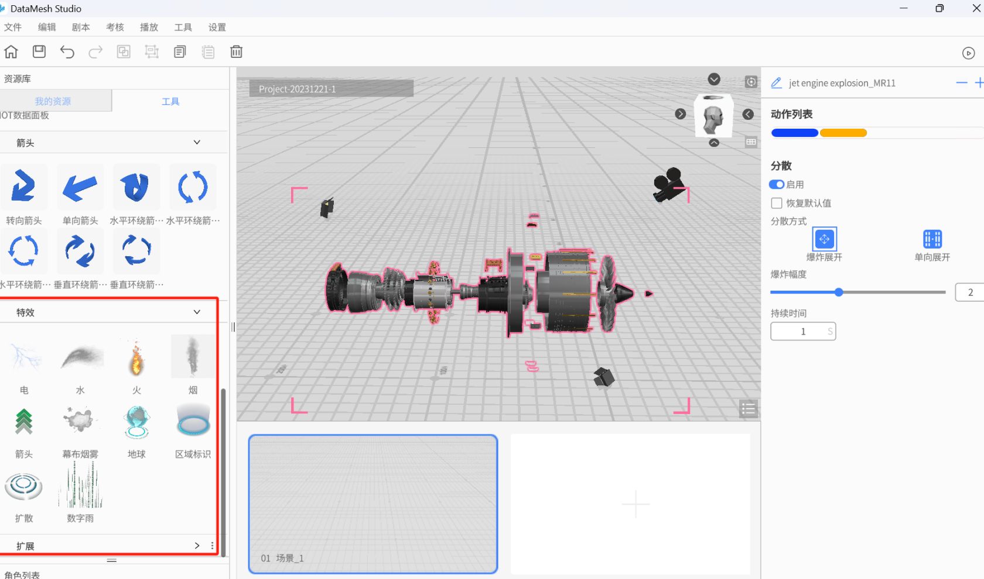Switch to the 工具 tab in resource library
Screen dimensions: 984x579
[170, 101]
